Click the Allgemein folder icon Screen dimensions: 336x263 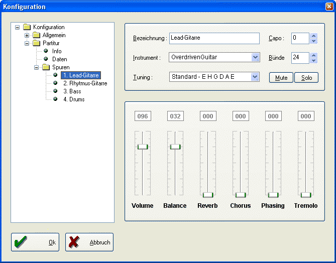coord(36,35)
